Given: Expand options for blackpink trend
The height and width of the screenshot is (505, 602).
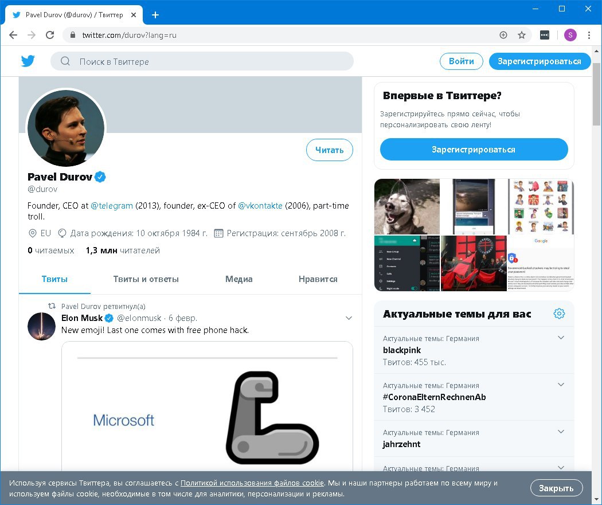Looking at the screenshot, I should point(561,338).
